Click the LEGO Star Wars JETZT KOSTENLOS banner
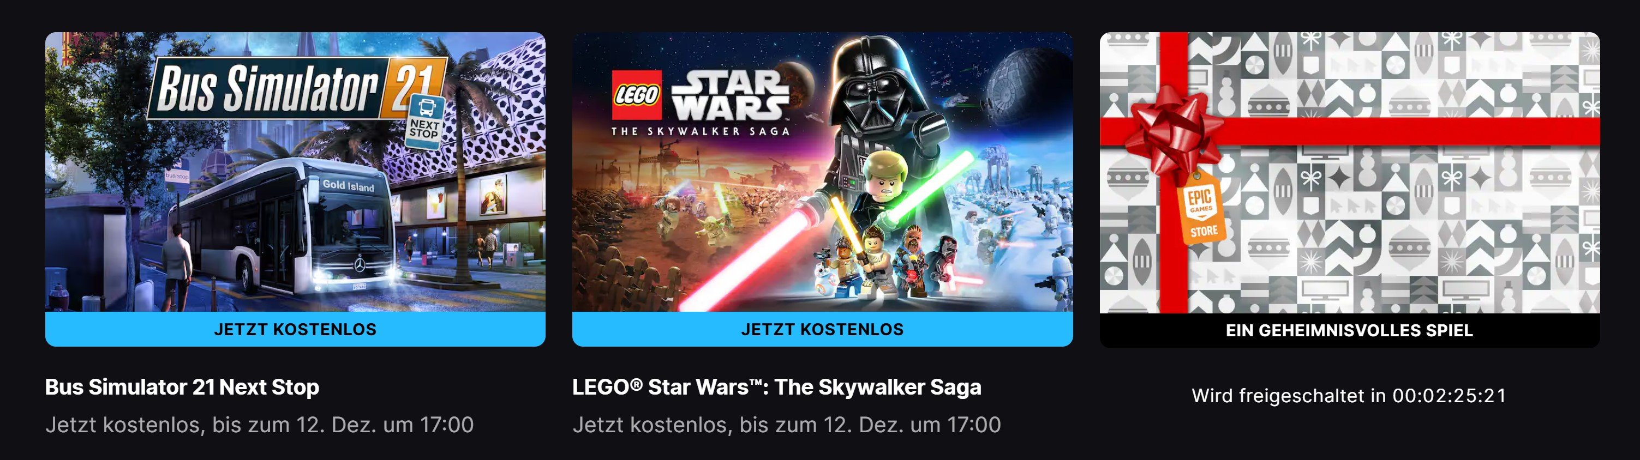The width and height of the screenshot is (1640, 460). (822, 329)
